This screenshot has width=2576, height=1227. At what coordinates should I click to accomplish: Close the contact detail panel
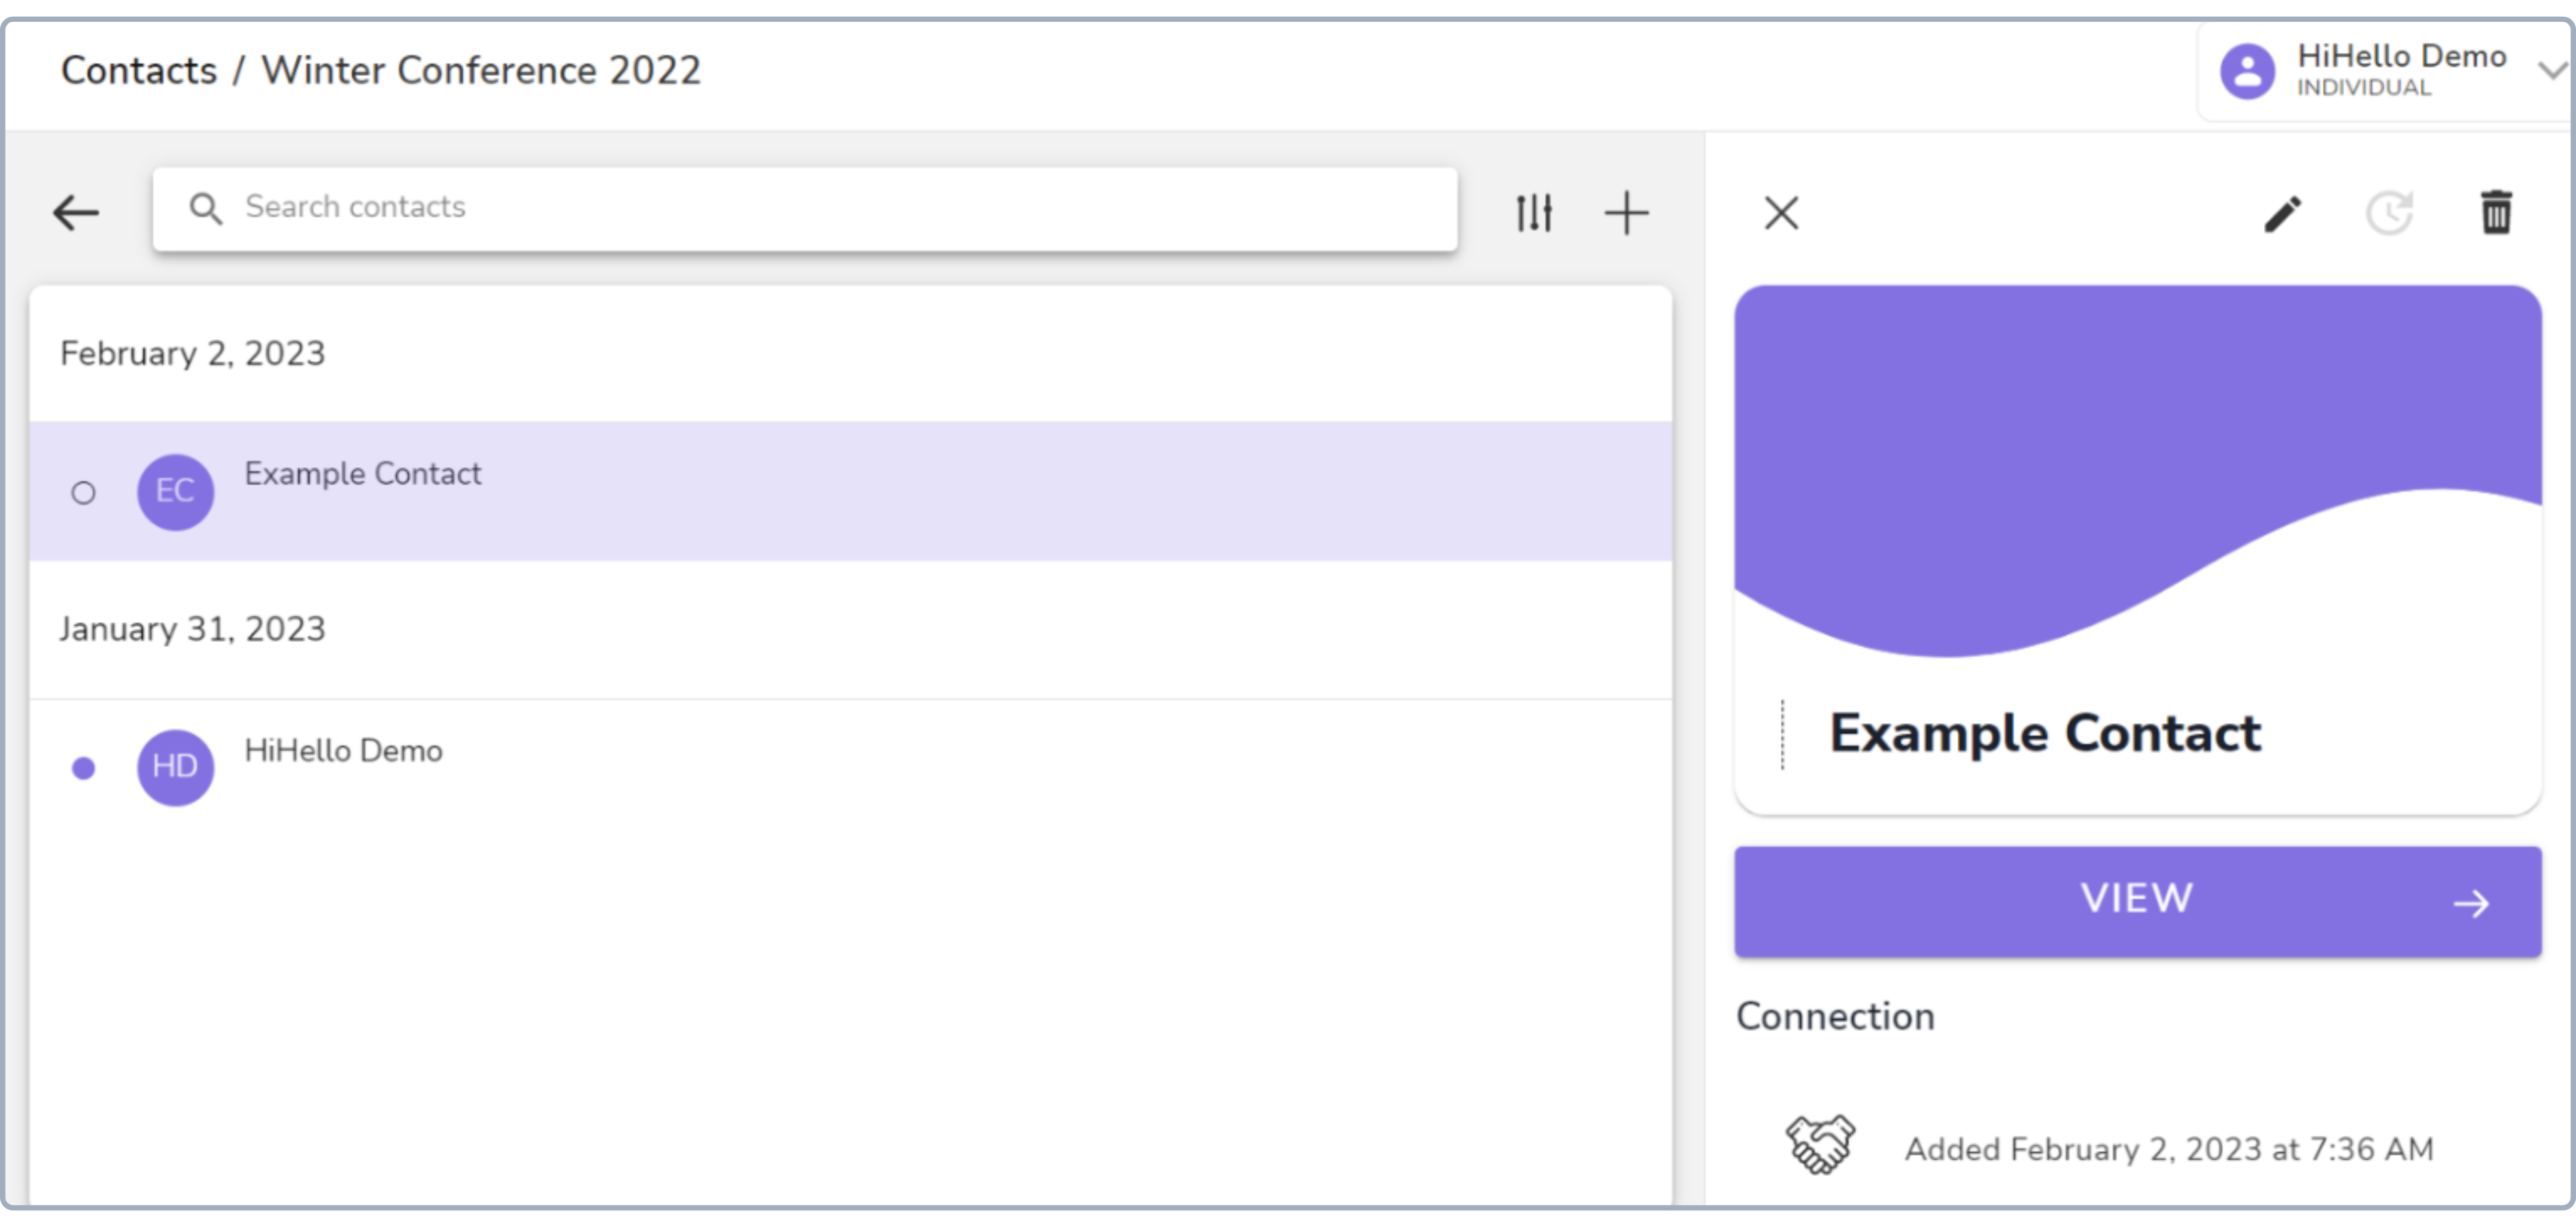pyautogui.click(x=1781, y=213)
